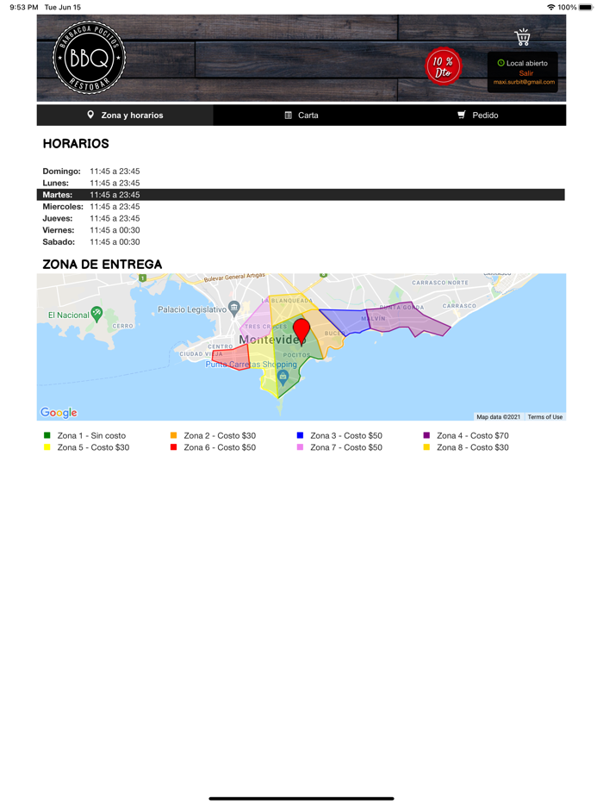Click the Punta Carretas Shopping bag marker
The image size is (603, 805).
coord(283,378)
